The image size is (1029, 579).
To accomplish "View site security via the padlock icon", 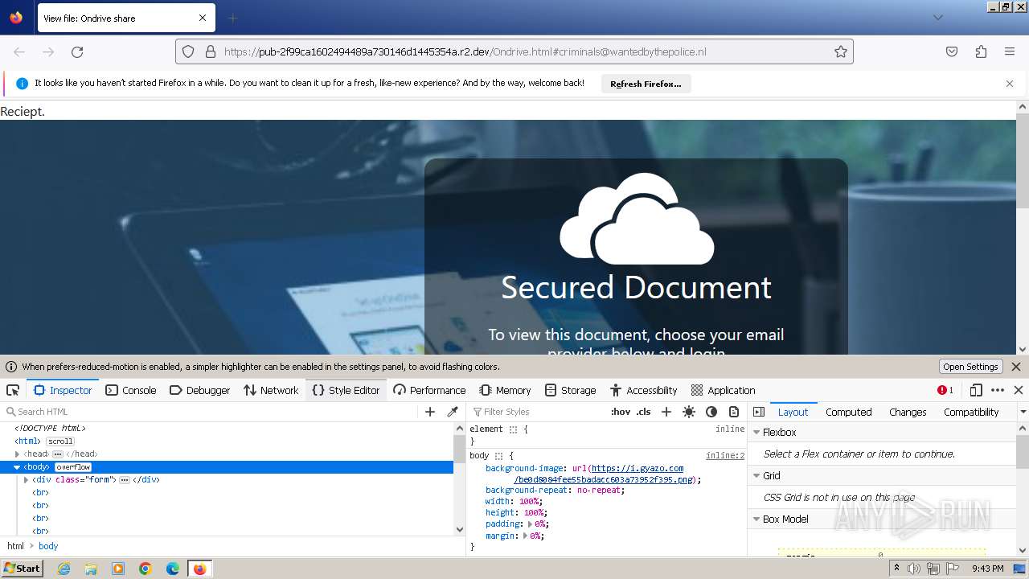I will [211, 51].
